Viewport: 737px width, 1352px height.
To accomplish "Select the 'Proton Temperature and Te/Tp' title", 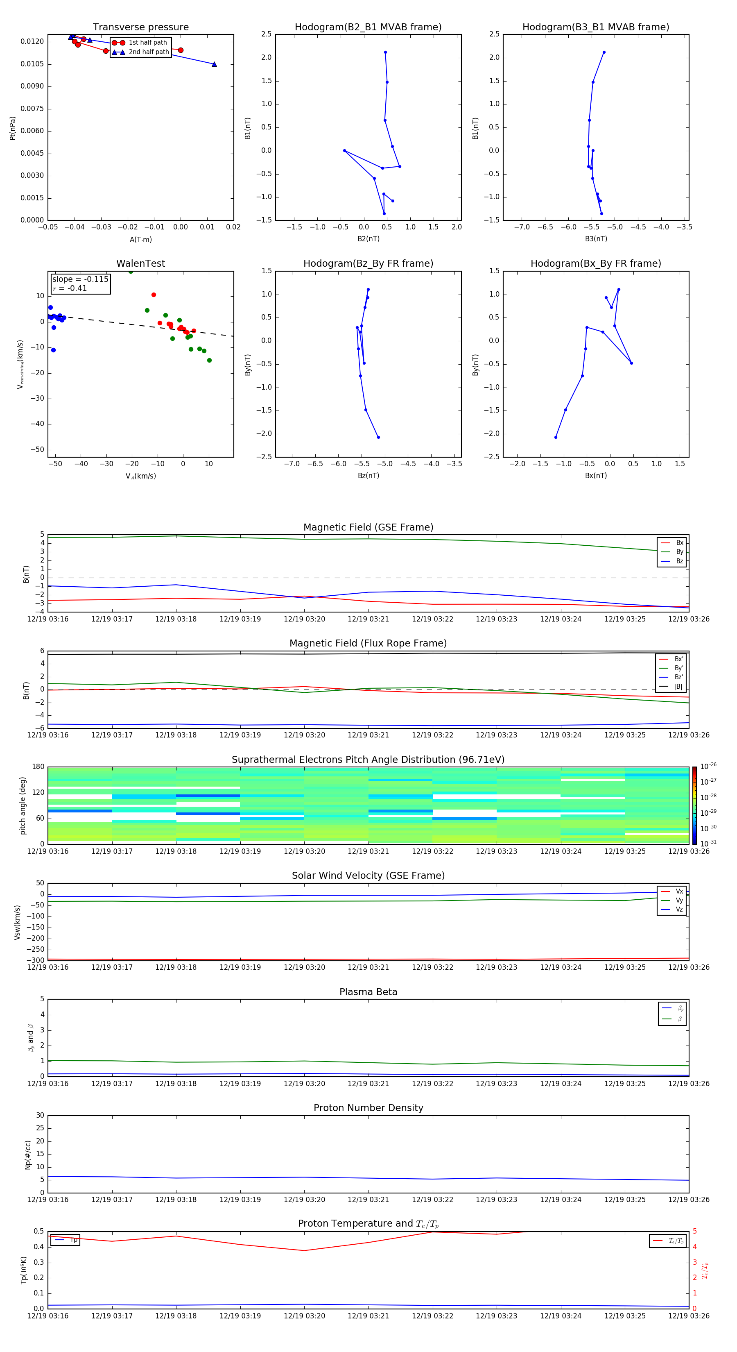I will tap(368, 1224).
